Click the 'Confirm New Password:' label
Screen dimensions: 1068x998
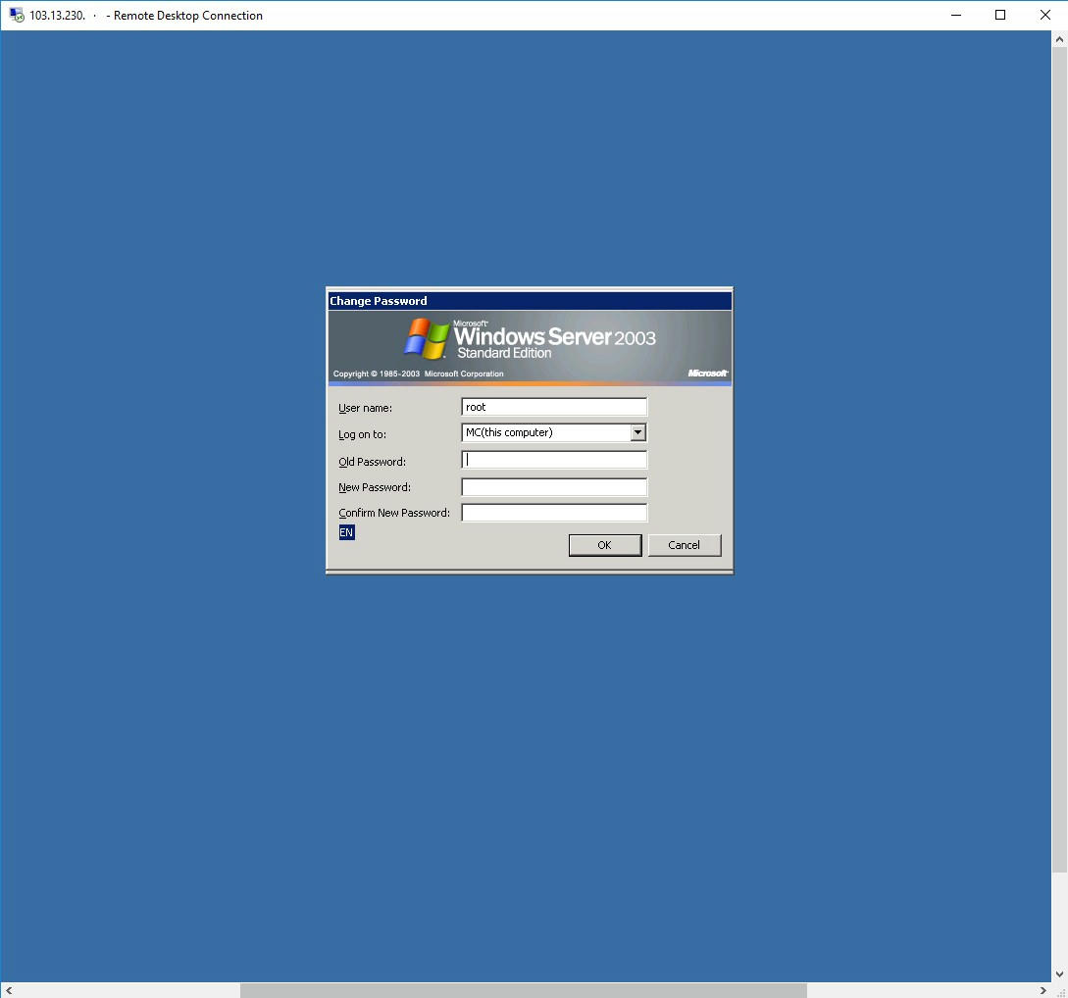pyautogui.click(x=394, y=513)
